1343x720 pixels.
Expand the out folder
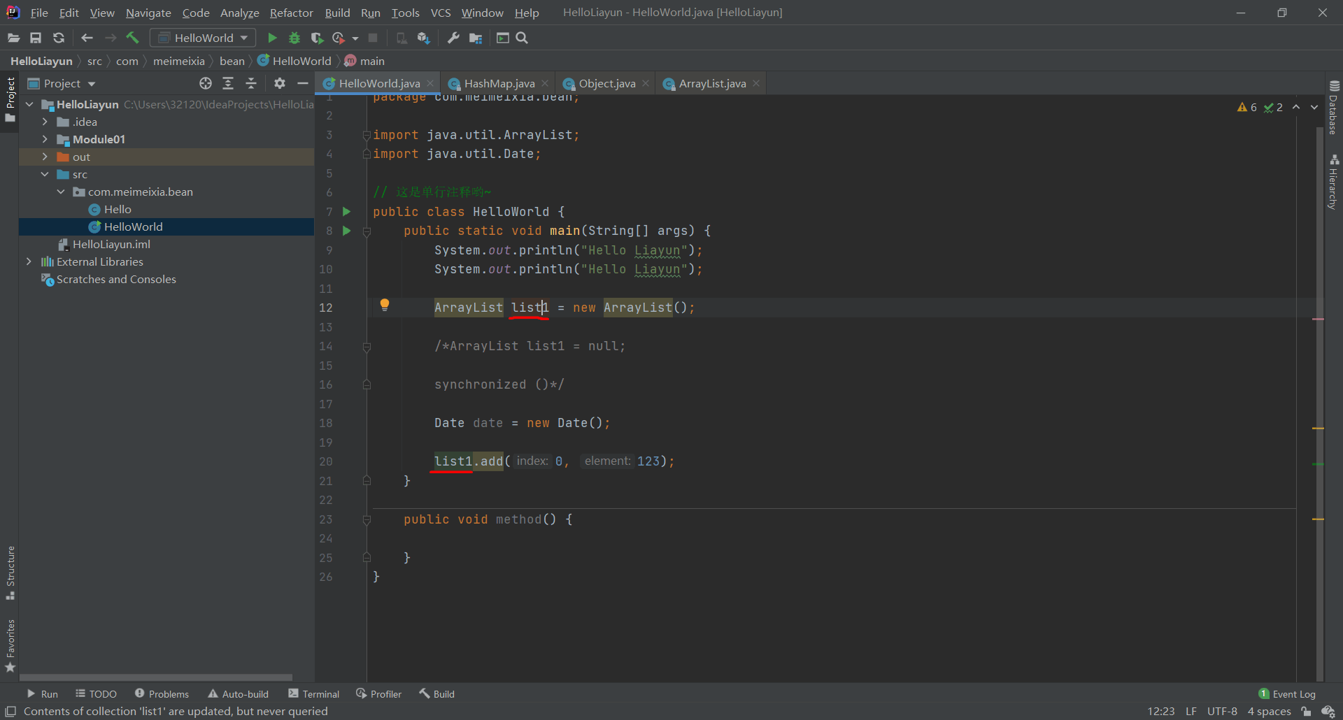(x=45, y=157)
